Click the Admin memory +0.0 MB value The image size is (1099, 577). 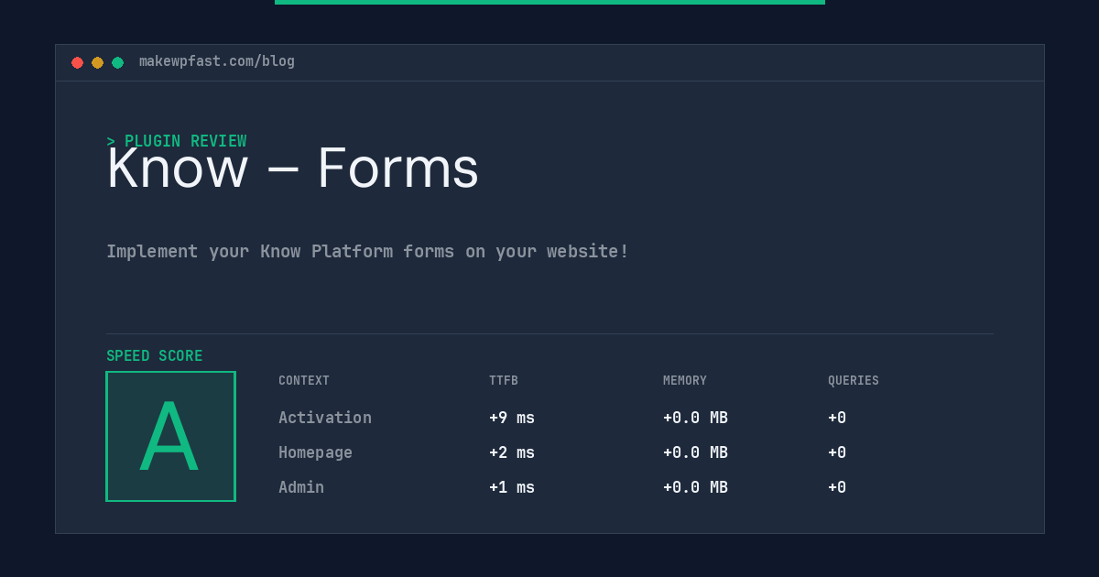click(695, 487)
